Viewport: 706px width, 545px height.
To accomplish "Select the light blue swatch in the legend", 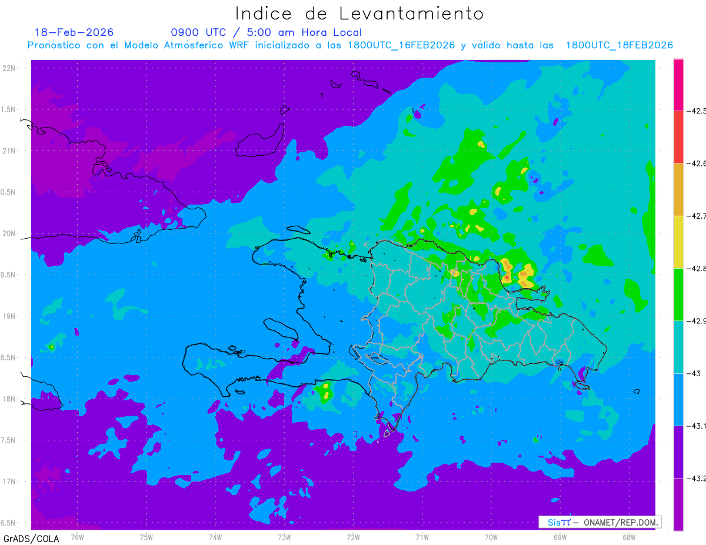I will click(678, 399).
